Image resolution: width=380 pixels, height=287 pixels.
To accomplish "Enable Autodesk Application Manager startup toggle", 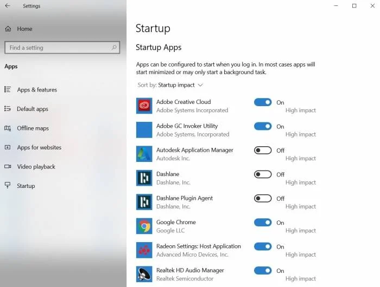I will [x=263, y=151].
